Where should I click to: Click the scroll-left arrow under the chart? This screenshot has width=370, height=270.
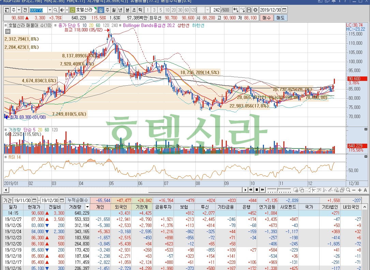pyautogui.click(x=6, y=190)
